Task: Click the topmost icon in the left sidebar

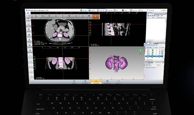Action: [x=28, y=13]
